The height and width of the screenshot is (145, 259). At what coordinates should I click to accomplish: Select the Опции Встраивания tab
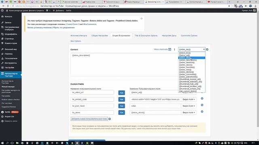121,36
